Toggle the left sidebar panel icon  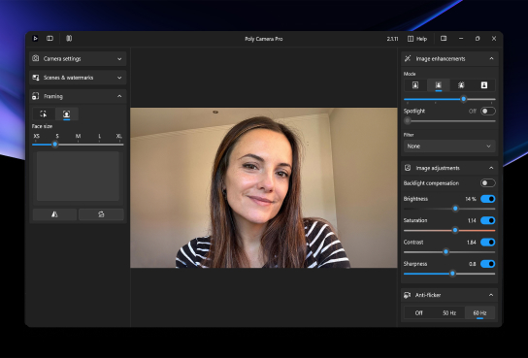[x=49, y=39]
